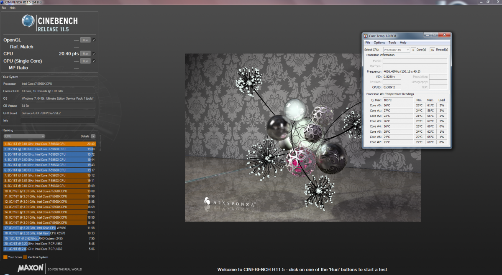
Task: Click the Core #7 load value 8%
Action: (x=442, y=142)
